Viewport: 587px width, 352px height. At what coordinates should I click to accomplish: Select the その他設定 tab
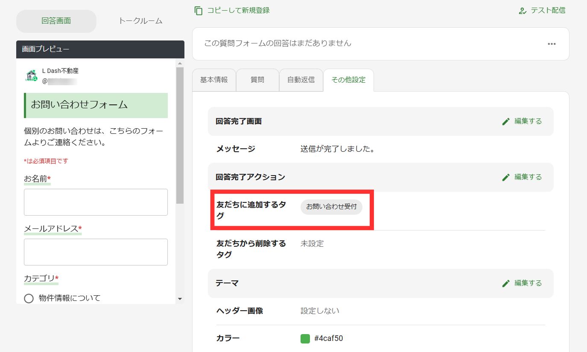click(x=348, y=80)
